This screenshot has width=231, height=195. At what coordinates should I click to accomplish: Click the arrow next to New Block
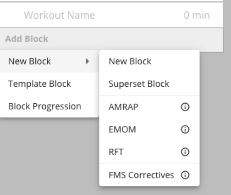(x=87, y=61)
